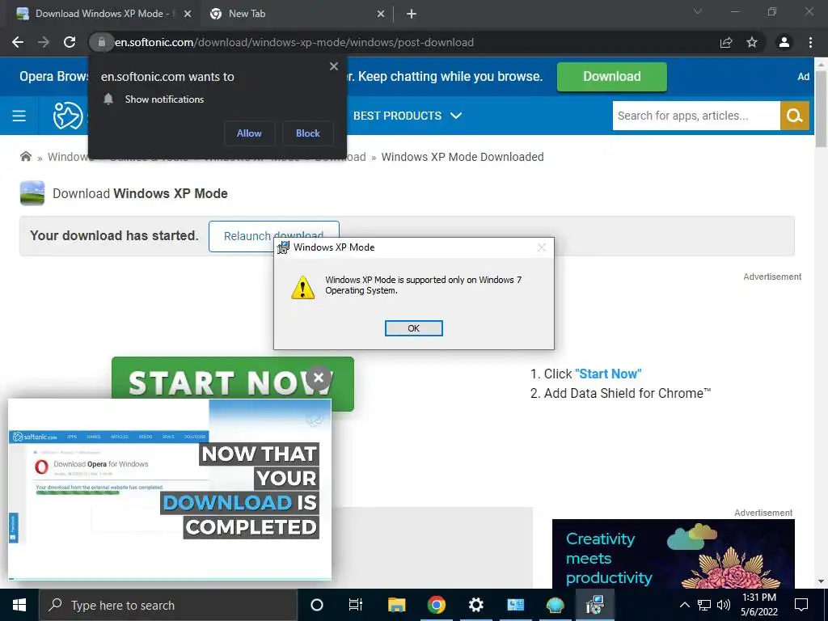This screenshot has width=828, height=621.
Task: Click the search for apps field
Action: [x=696, y=116]
